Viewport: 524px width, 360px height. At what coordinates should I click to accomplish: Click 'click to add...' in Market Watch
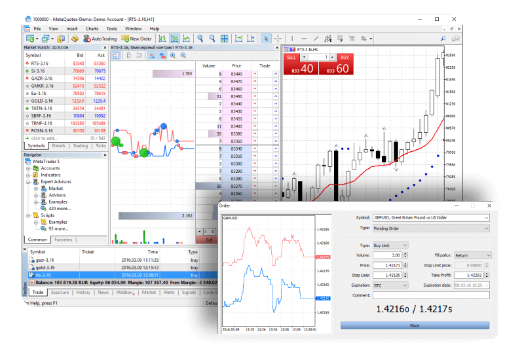(x=44, y=138)
